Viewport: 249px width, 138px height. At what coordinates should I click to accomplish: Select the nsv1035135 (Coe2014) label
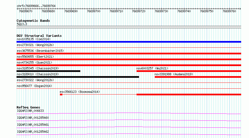[x=34, y=39]
